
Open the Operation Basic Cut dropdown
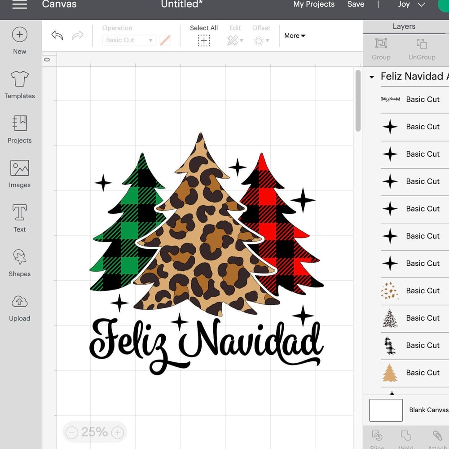[x=129, y=40]
